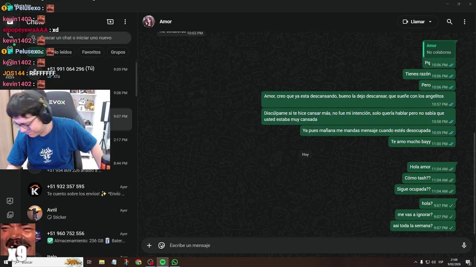
Task: Select the Favoritos filter
Action: (91, 52)
